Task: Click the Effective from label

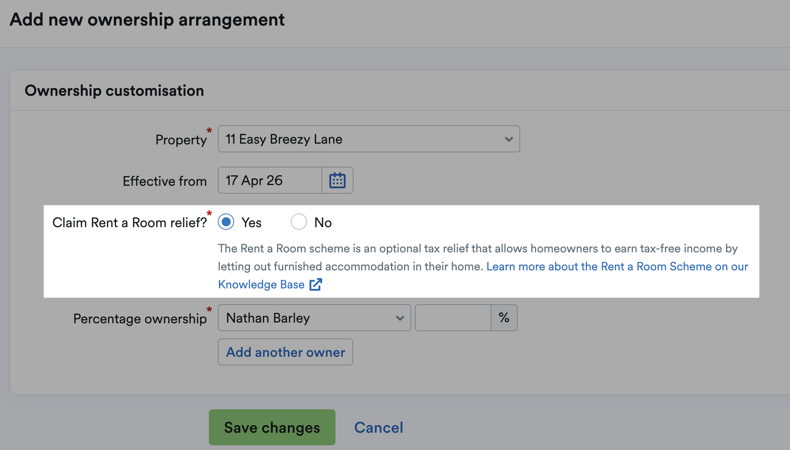Action: tap(165, 181)
